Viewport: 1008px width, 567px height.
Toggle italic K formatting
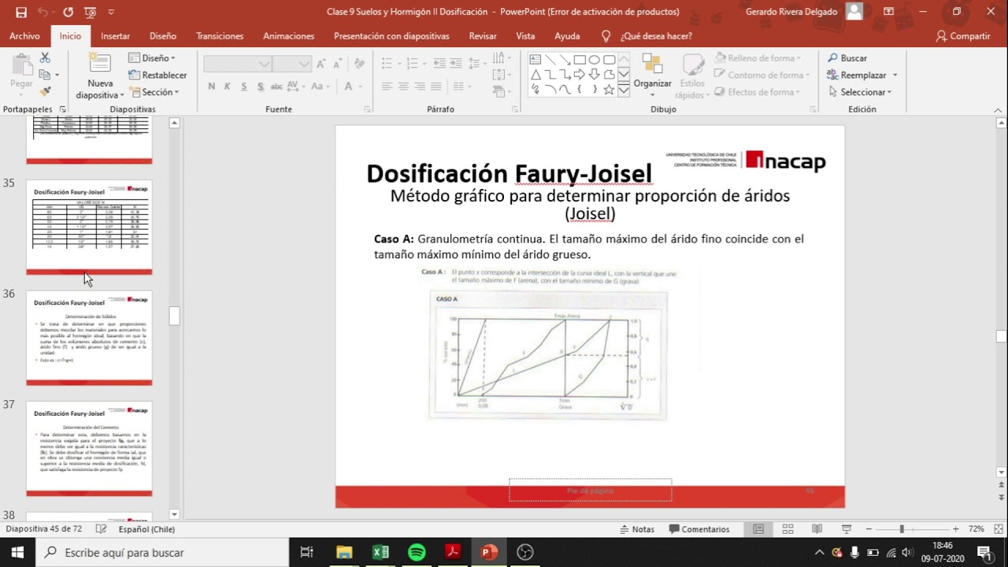point(228,87)
